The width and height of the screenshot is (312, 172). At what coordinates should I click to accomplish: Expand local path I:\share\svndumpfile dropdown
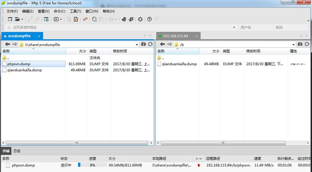coord(137,44)
